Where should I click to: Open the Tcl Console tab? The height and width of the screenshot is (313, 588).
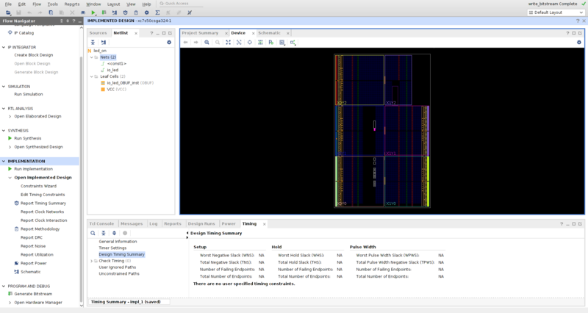101,224
